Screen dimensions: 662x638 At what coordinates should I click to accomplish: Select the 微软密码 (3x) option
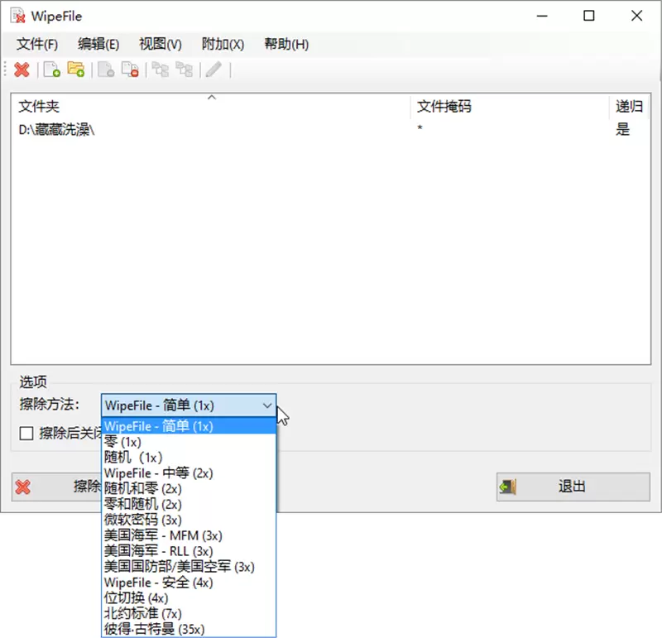189,520
